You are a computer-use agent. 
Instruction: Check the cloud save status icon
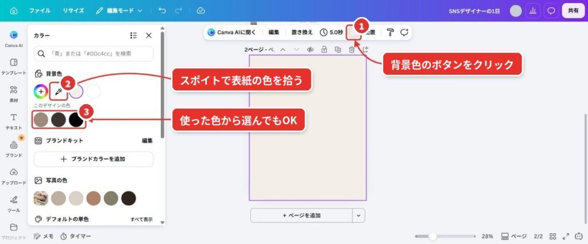200,11
